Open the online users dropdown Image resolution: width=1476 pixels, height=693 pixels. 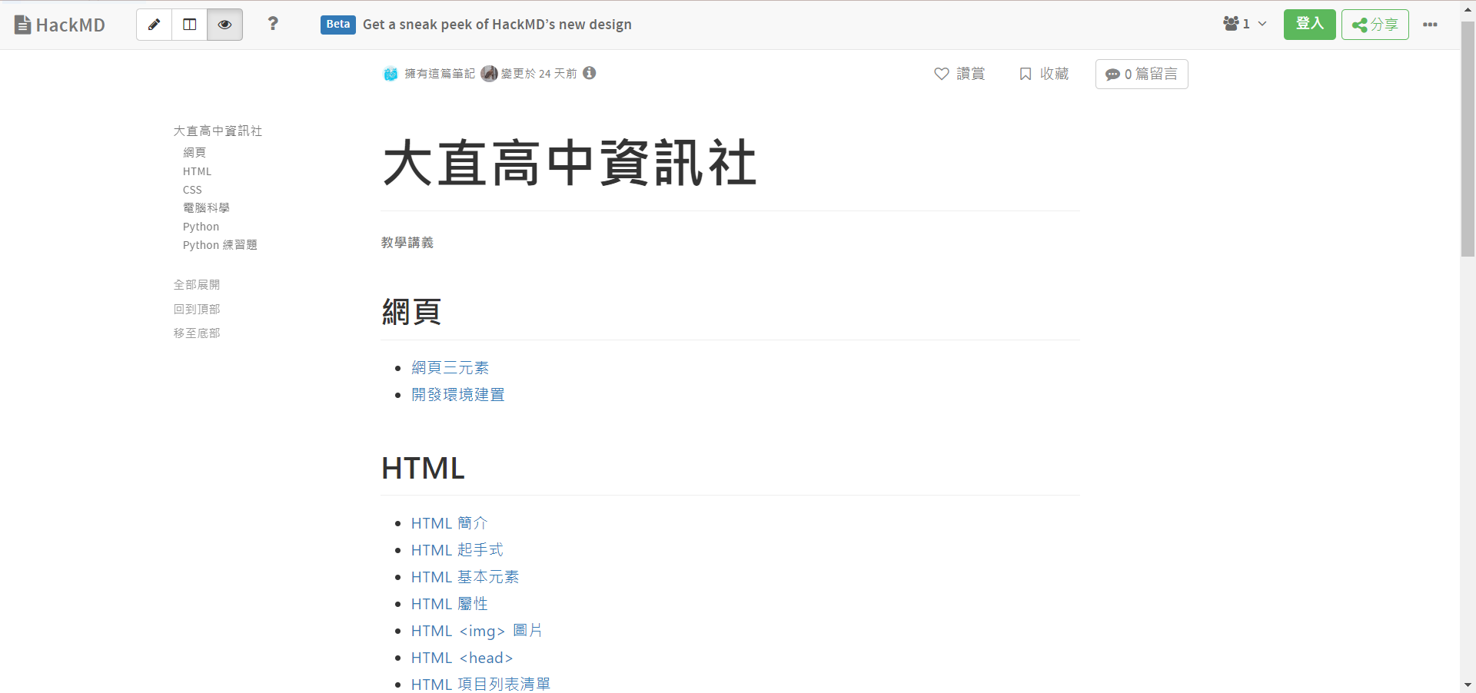tap(1244, 24)
